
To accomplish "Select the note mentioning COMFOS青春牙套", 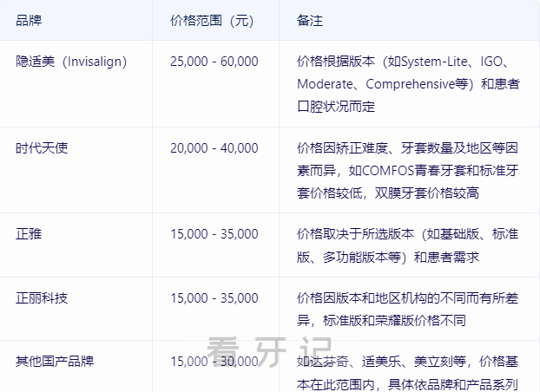I will (408, 170).
